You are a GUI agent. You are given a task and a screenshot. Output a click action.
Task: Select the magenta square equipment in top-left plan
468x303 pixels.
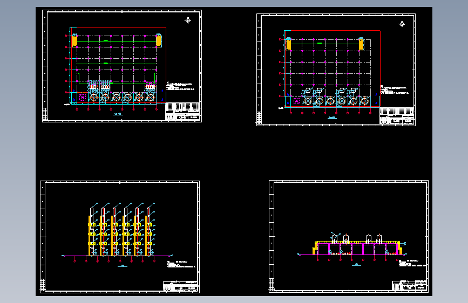click(x=83, y=97)
